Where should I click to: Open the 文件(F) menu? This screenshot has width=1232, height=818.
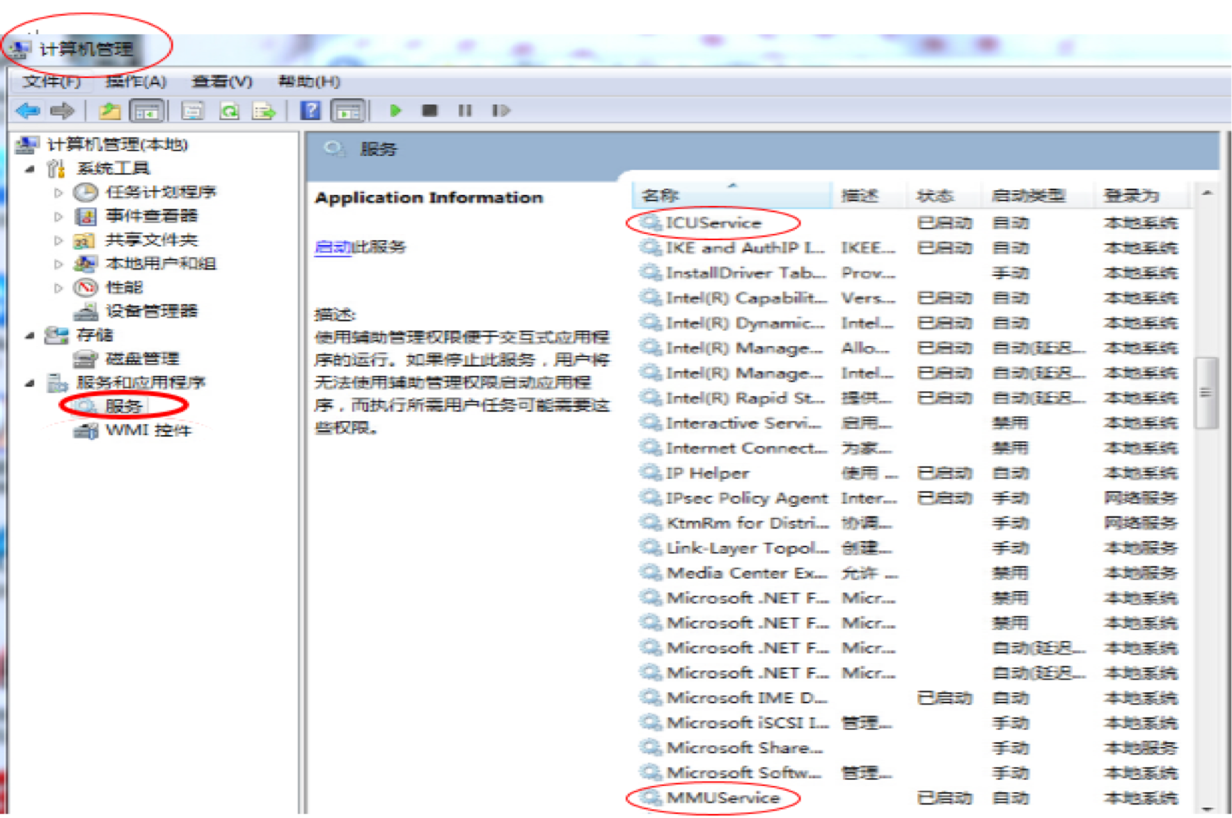click(51, 81)
